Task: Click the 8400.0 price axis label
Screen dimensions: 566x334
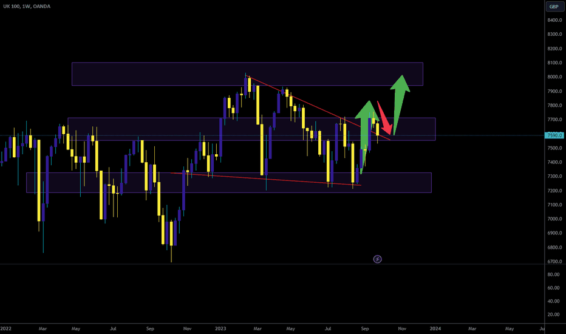Action: click(554, 20)
